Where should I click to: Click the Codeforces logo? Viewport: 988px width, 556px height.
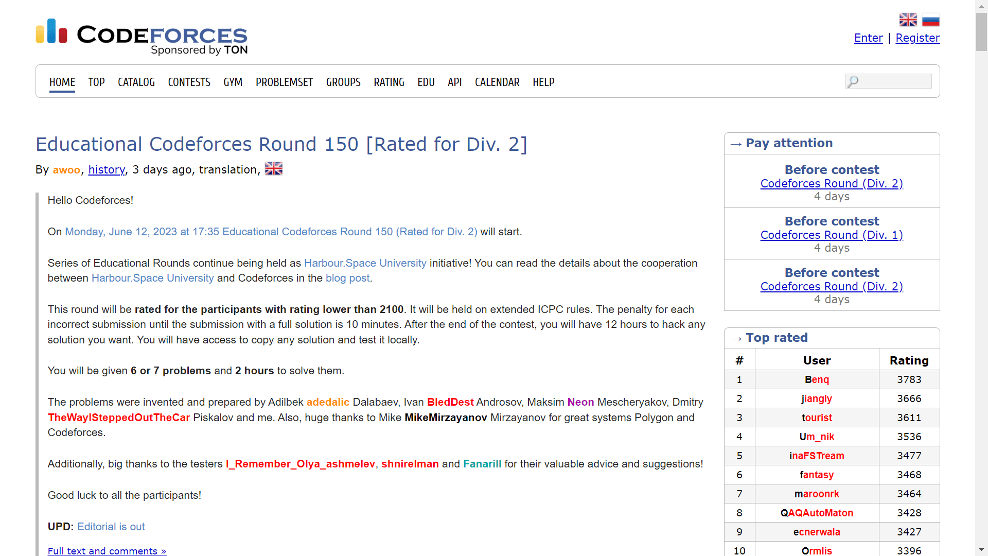coord(140,34)
